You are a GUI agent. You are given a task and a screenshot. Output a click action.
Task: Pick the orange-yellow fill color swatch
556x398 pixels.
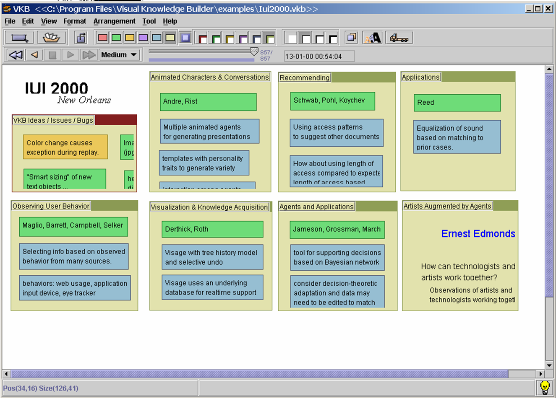click(130, 38)
